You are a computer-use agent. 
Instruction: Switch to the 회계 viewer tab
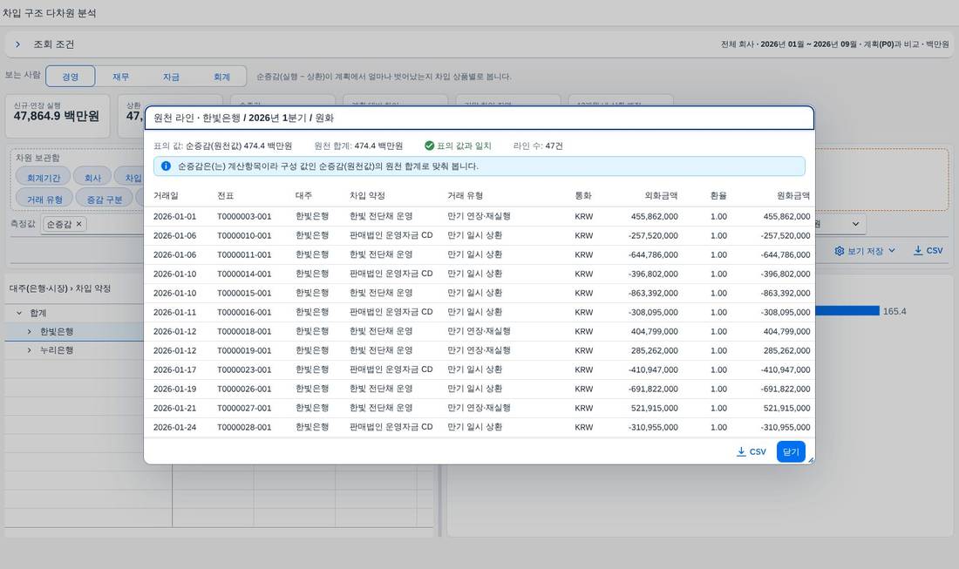221,77
